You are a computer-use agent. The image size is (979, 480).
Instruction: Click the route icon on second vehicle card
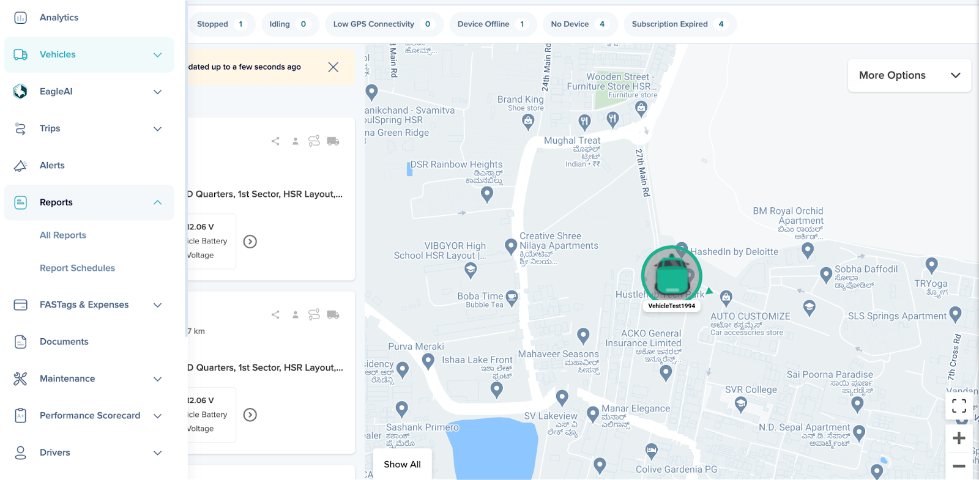point(314,315)
